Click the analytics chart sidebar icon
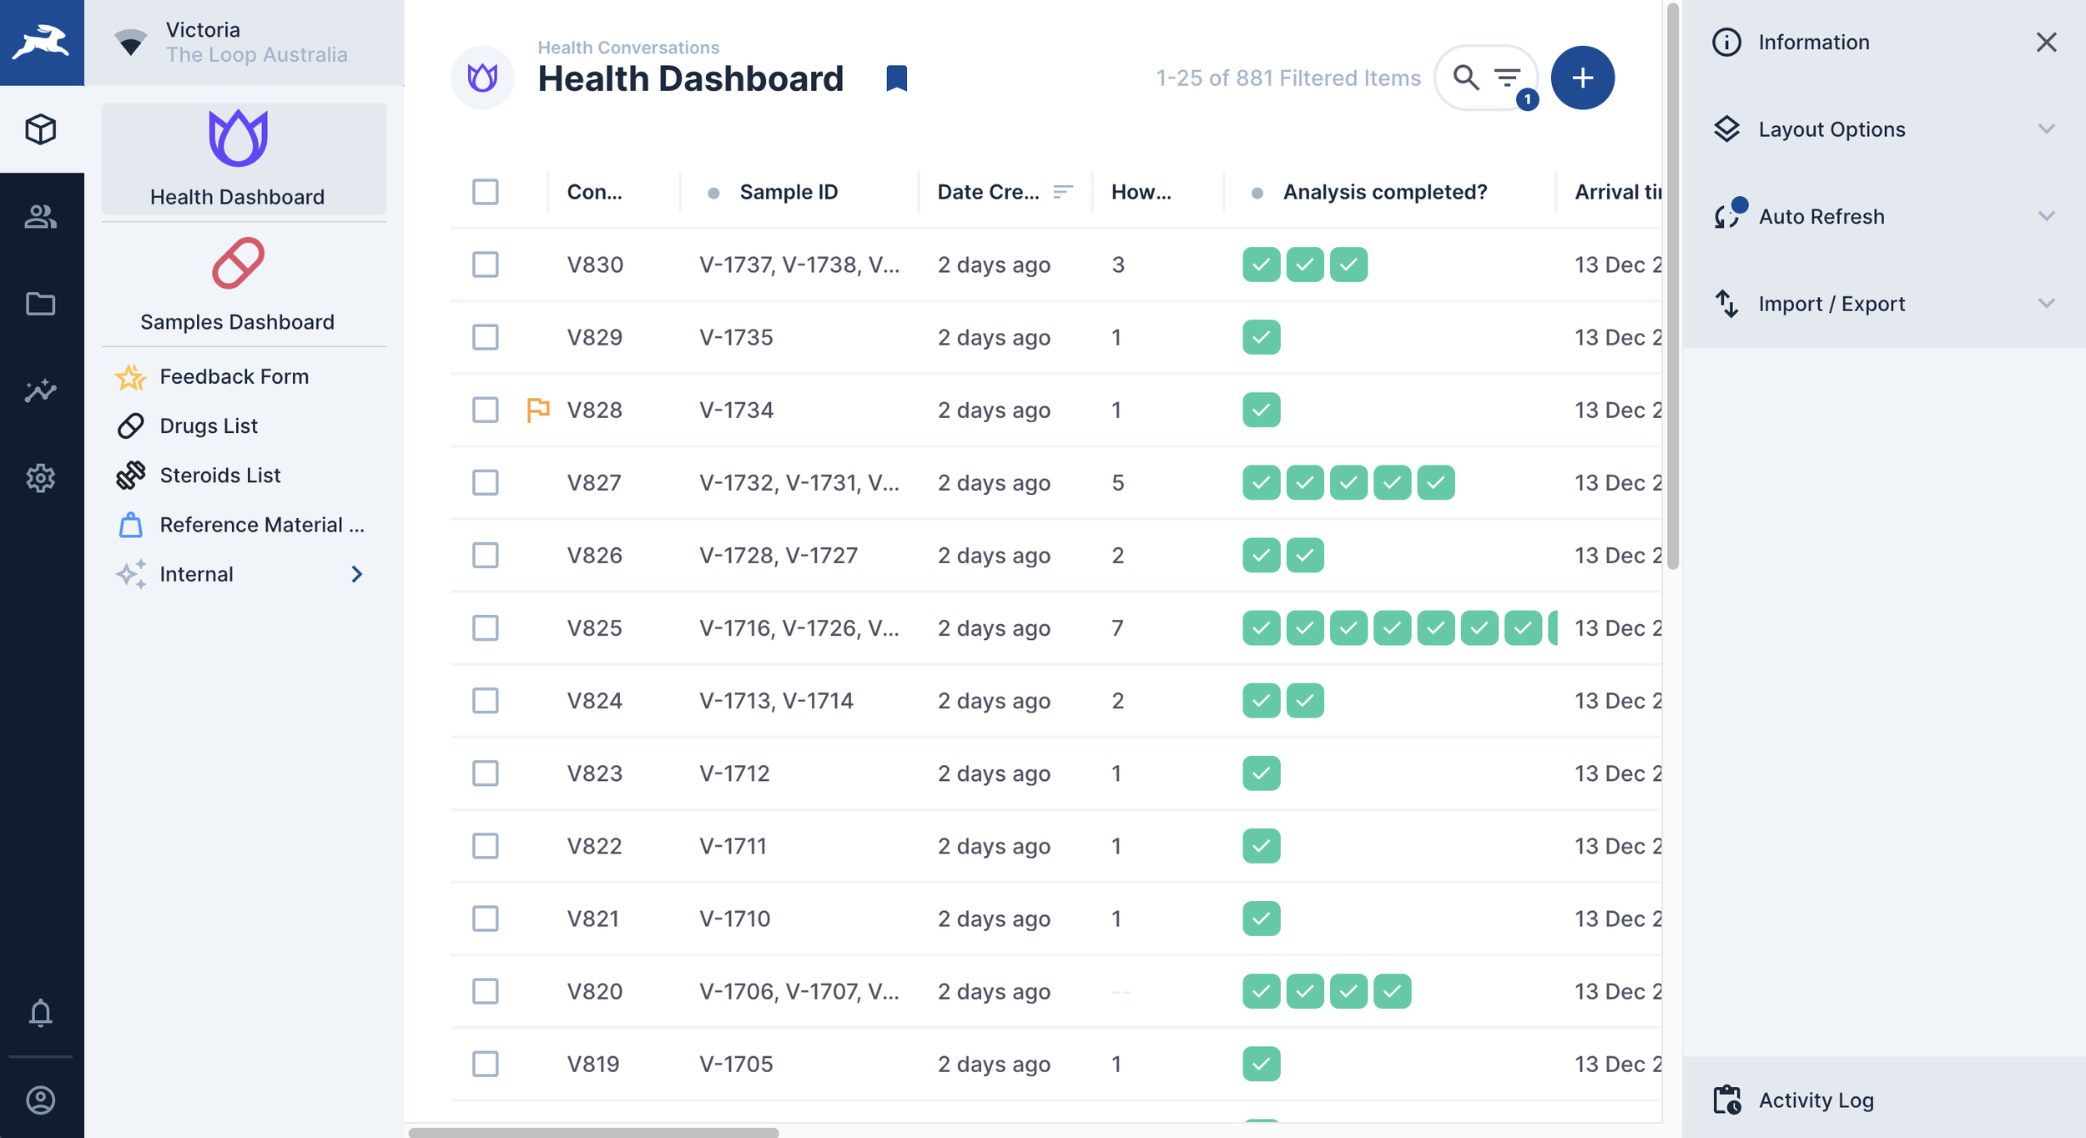Image resolution: width=2086 pixels, height=1138 pixels. point(41,390)
